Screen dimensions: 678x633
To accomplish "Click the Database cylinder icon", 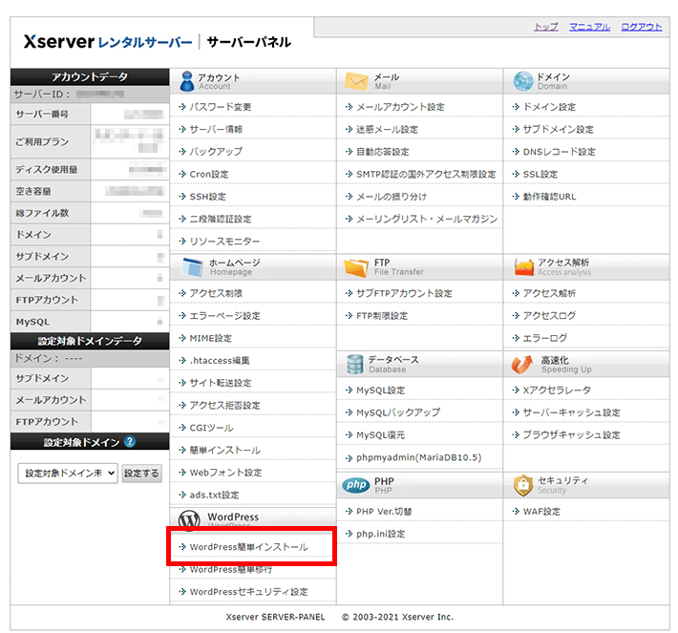I will (x=354, y=364).
